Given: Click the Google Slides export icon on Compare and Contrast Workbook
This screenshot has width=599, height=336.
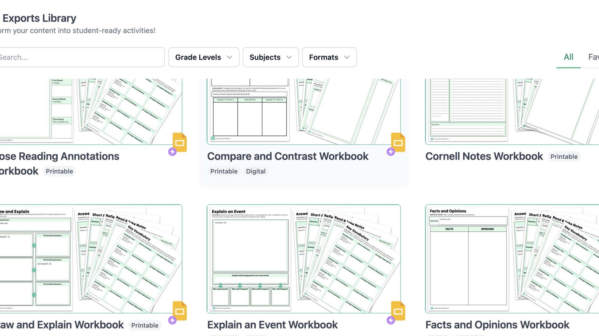Looking at the screenshot, I should (398, 142).
